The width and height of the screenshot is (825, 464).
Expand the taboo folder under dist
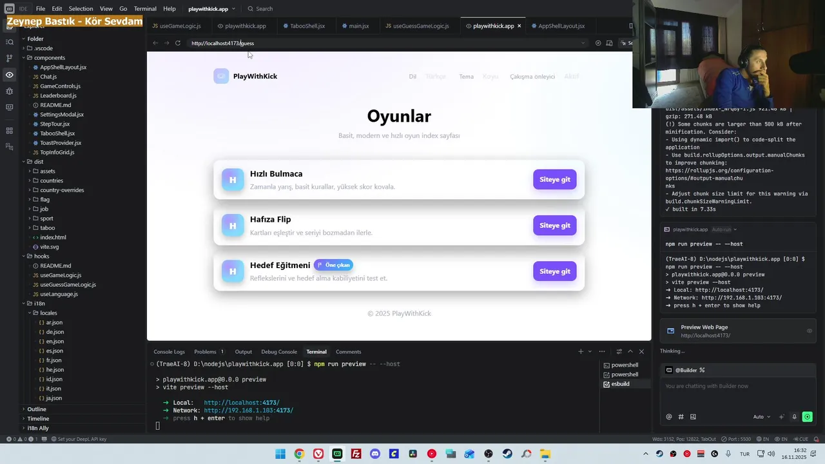click(47, 227)
